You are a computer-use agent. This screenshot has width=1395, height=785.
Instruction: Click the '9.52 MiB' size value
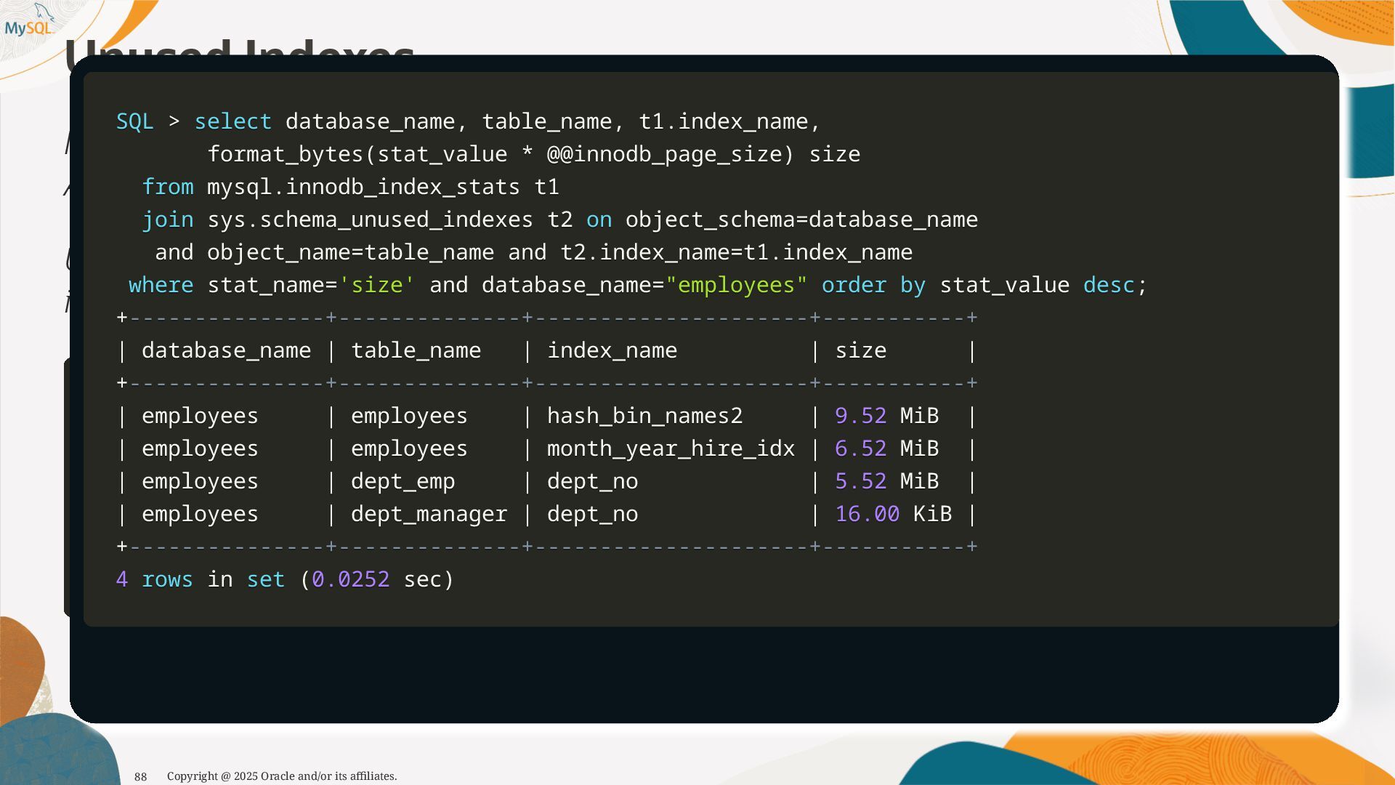pos(886,416)
